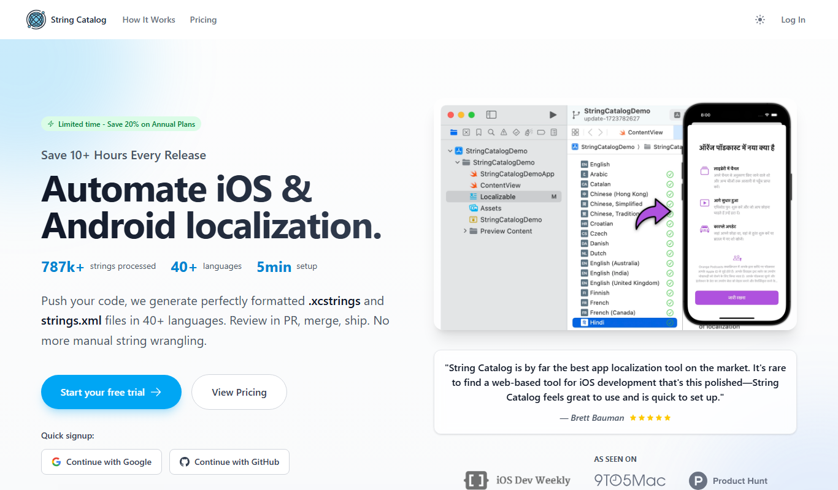Image resolution: width=838 pixels, height=490 pixels.
Task: Select Assets in the file tree
Action: [x=485, y=208]
